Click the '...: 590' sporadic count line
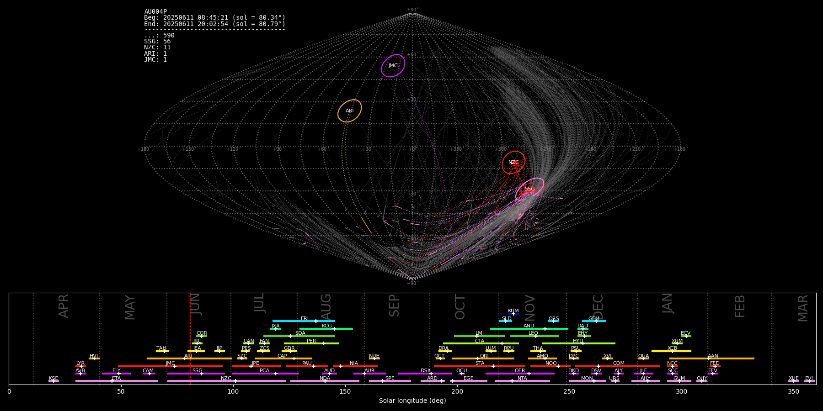823x411 pixels. [159, 36]
